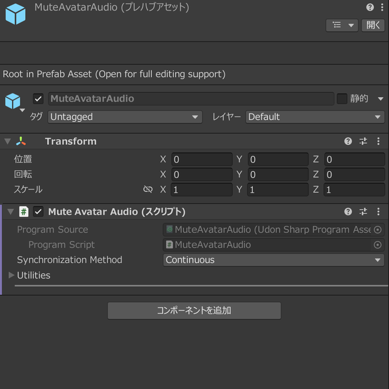Click the Transform axes icon
The width and height of the screenshot is (389, 389).
coord(21,141)
